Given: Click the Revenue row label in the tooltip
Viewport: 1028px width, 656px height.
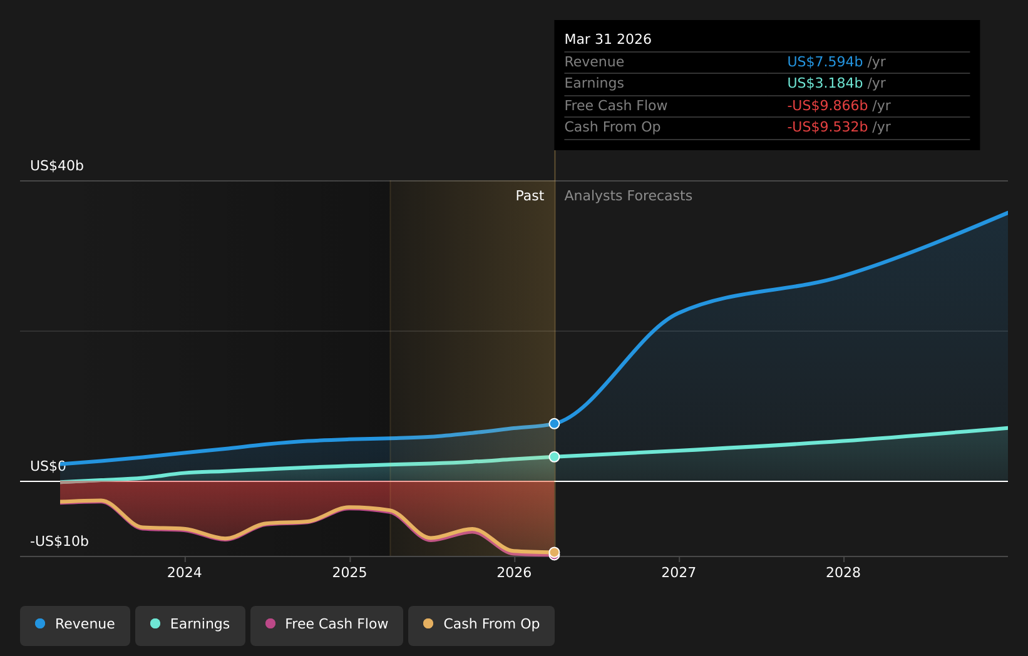Looking at the screenshot, I should (594, 62).
